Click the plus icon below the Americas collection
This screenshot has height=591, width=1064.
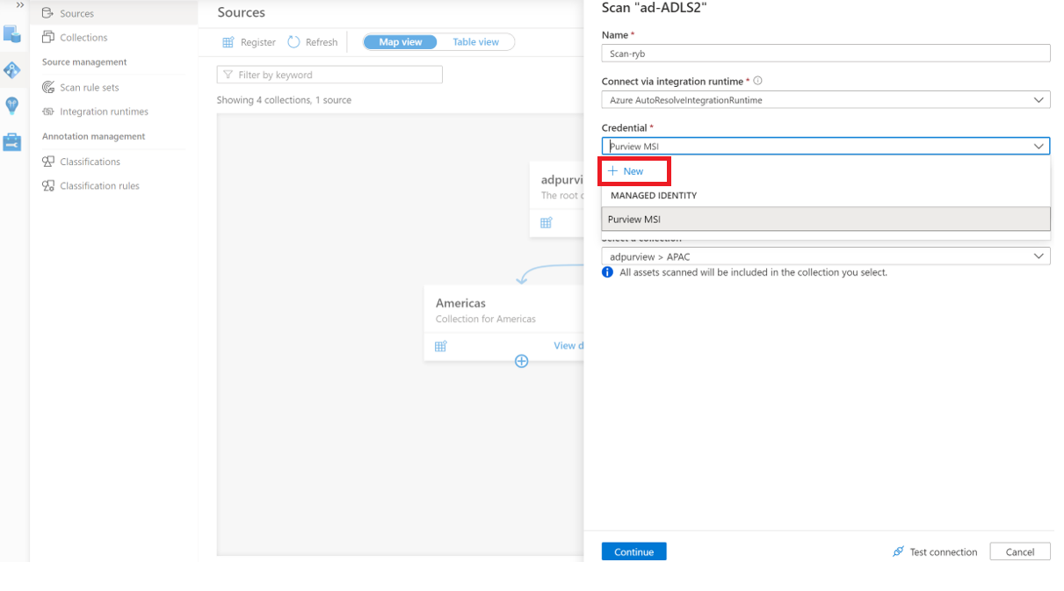521,361
